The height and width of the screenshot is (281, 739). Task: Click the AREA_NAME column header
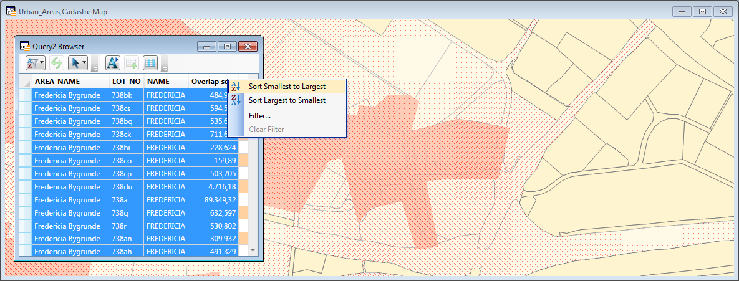(70, 82)
